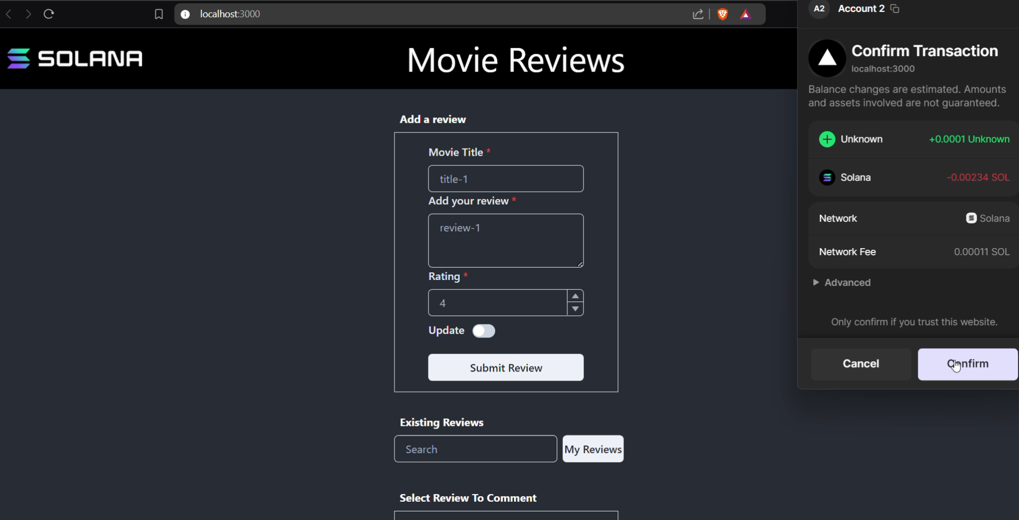Focus the existing reviews Search box
Image resolution: width=1019 pixels, height=520 pixels.
click(475, 449)
